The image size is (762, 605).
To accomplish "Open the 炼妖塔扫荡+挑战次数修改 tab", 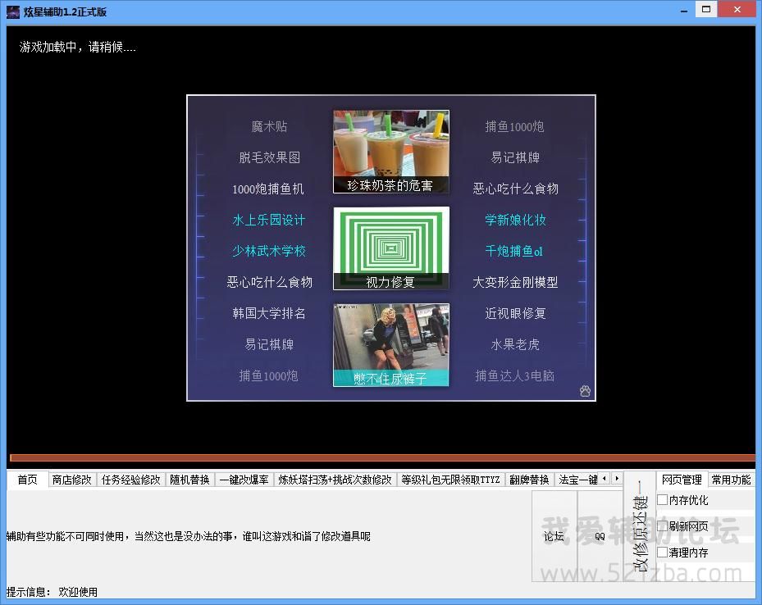I will coord(335,480).
